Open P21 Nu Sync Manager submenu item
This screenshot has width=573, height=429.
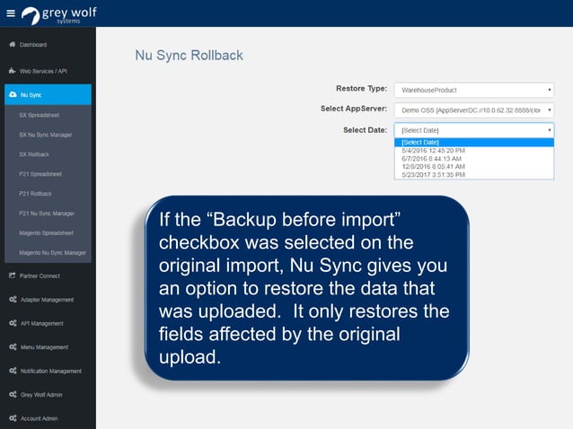point(47,214)
